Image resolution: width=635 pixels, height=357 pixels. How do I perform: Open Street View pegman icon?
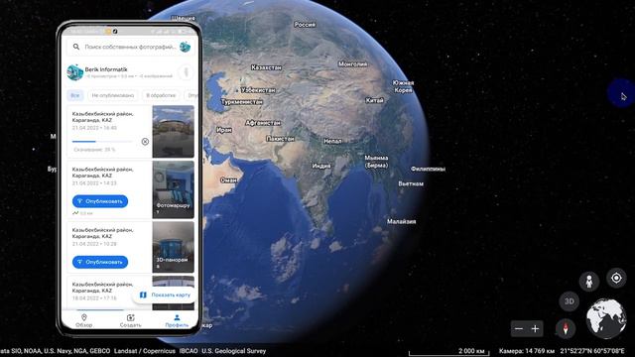tap(589, 281)
